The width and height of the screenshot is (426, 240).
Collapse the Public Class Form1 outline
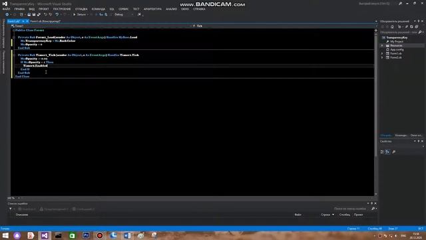point(13,30)
